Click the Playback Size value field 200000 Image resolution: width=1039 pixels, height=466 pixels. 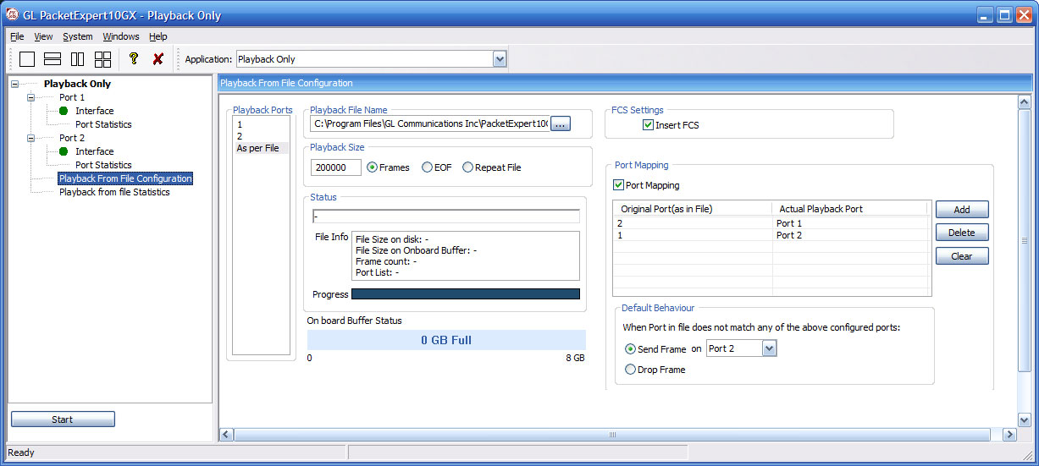tap(336, 167)
